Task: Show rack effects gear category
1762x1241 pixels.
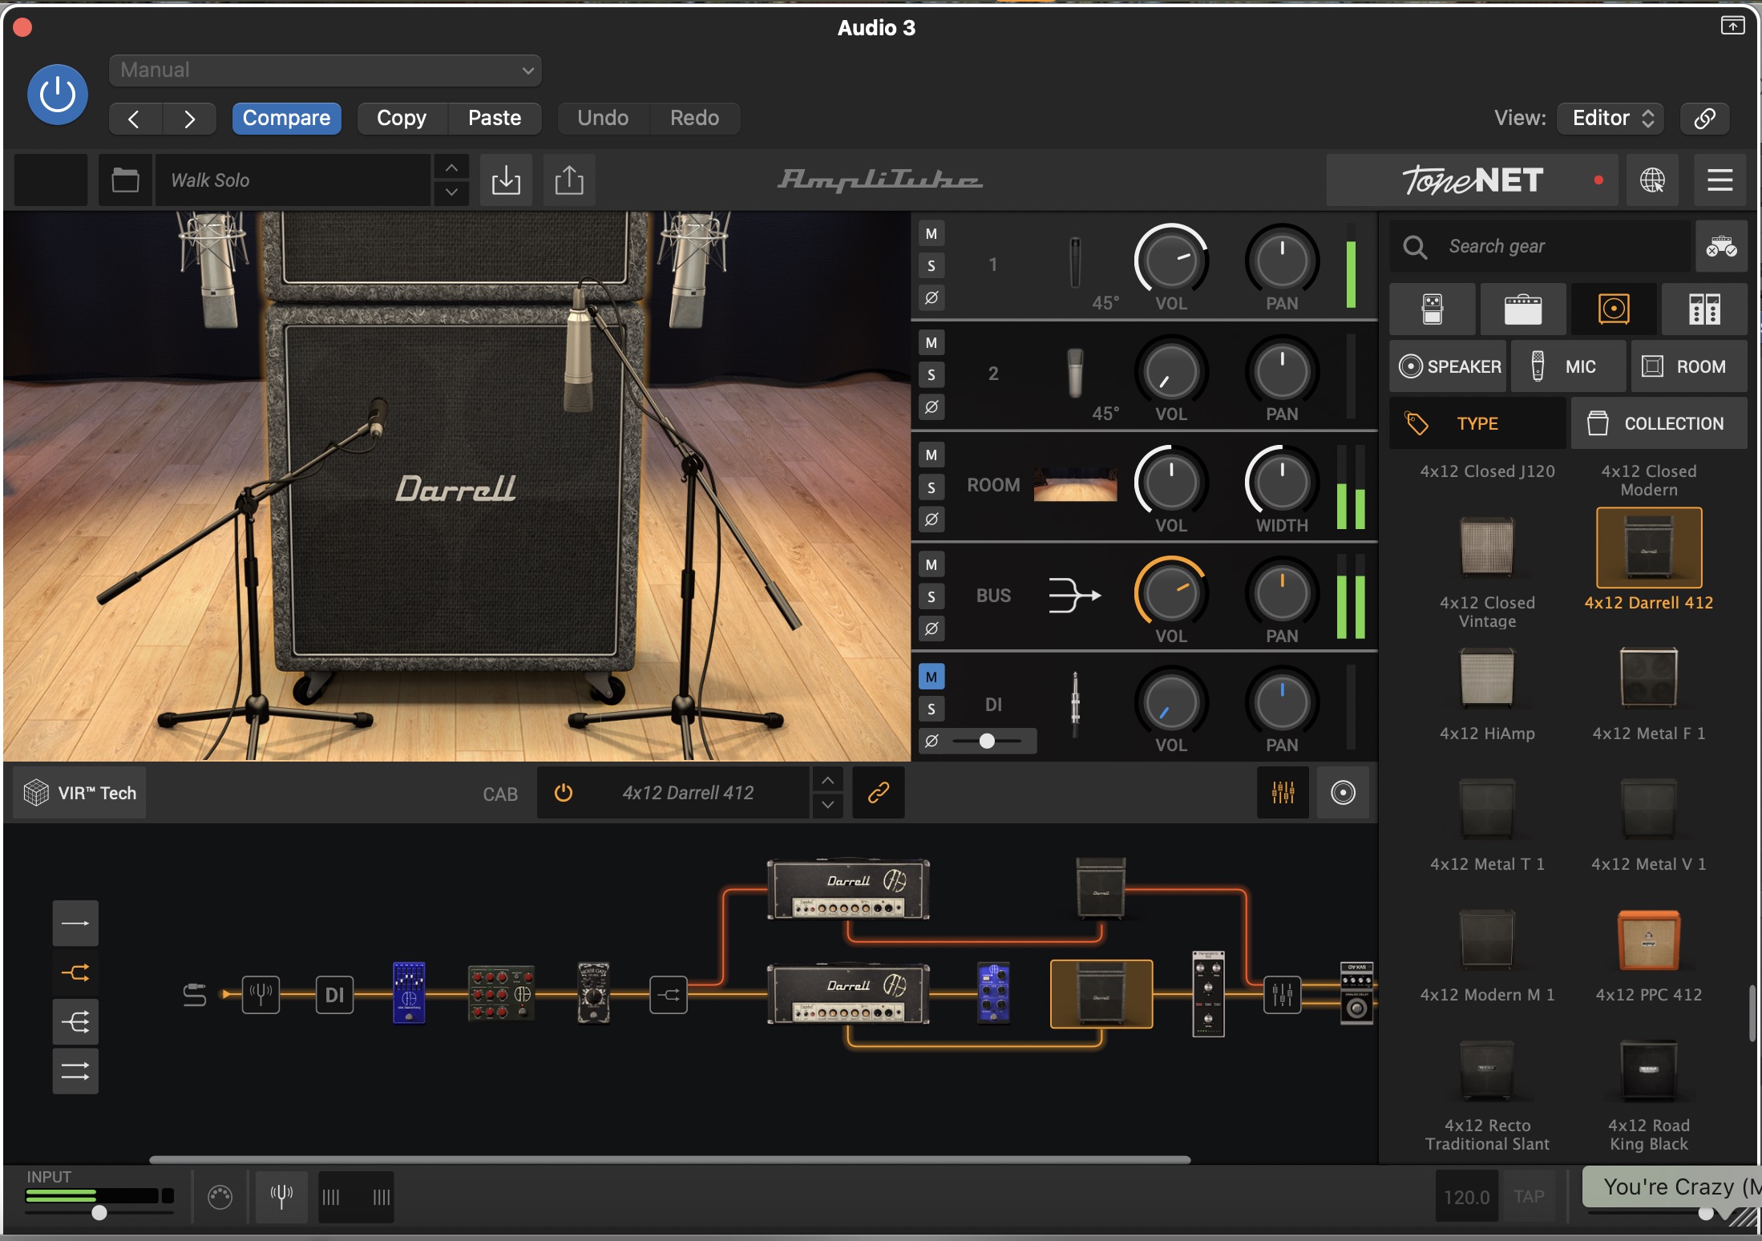Action: 1704,309
